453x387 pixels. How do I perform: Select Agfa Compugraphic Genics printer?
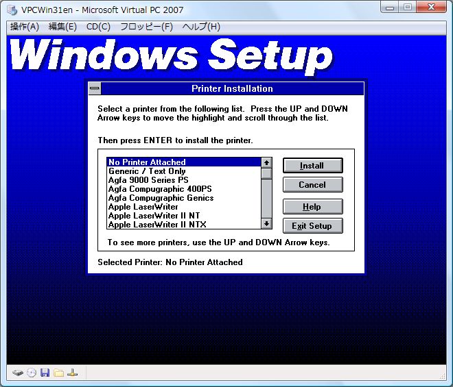coord(184,198)
